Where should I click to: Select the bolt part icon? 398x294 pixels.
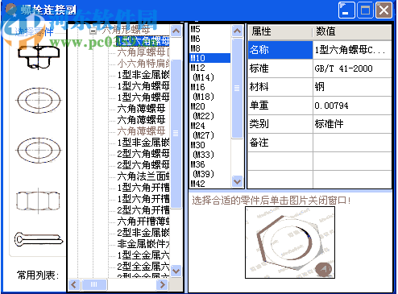tap(39, 56)
